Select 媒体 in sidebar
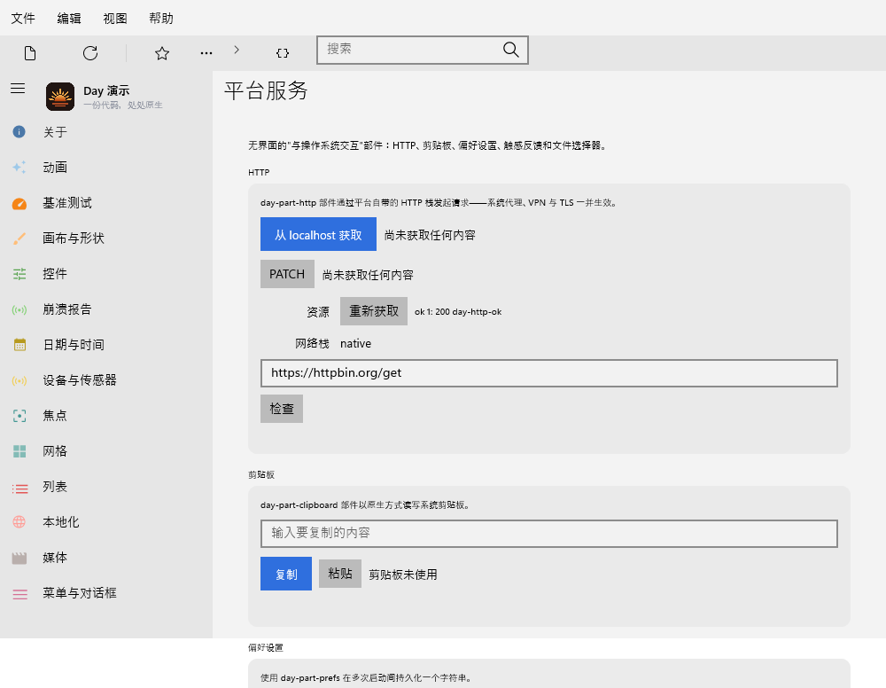The image size is (886, 688). [106, 558]
